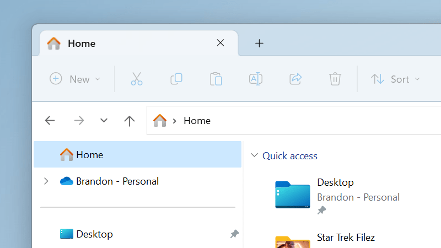
Task: Unpin Desktop using sidebar pin icon
Action: [x=234, y=234]
